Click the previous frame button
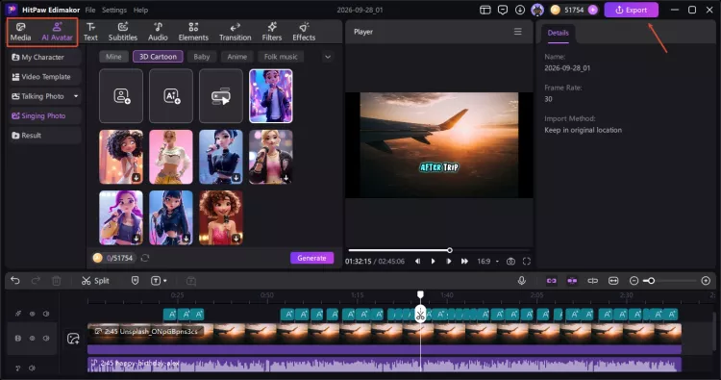This screenshot has height=380, width=721. 417,262
